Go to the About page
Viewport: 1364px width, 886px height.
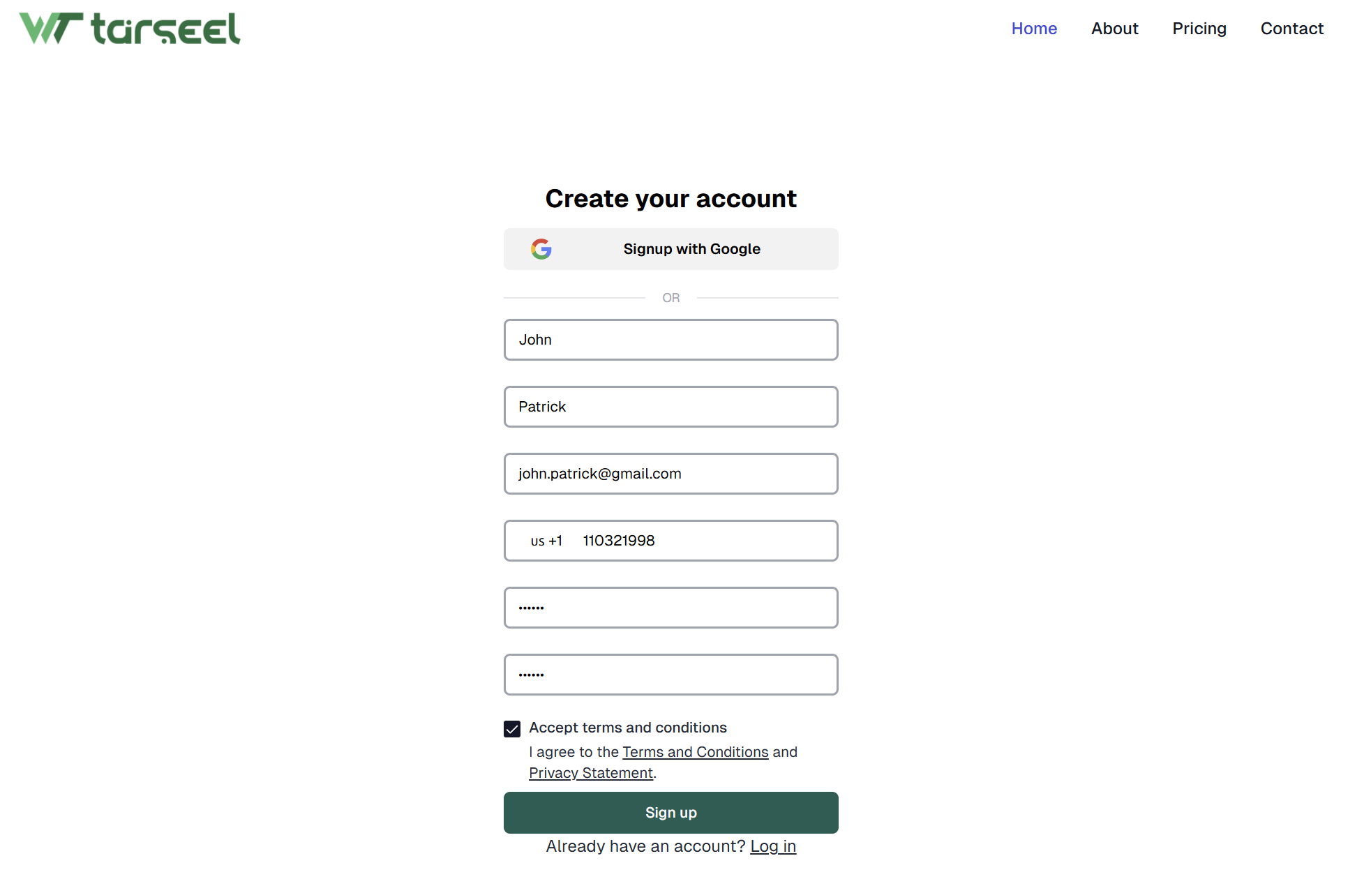click(x=1114, y=29)
